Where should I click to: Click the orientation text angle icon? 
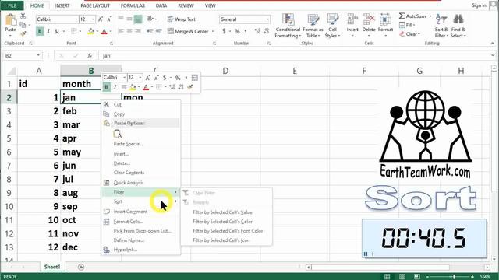150,19
